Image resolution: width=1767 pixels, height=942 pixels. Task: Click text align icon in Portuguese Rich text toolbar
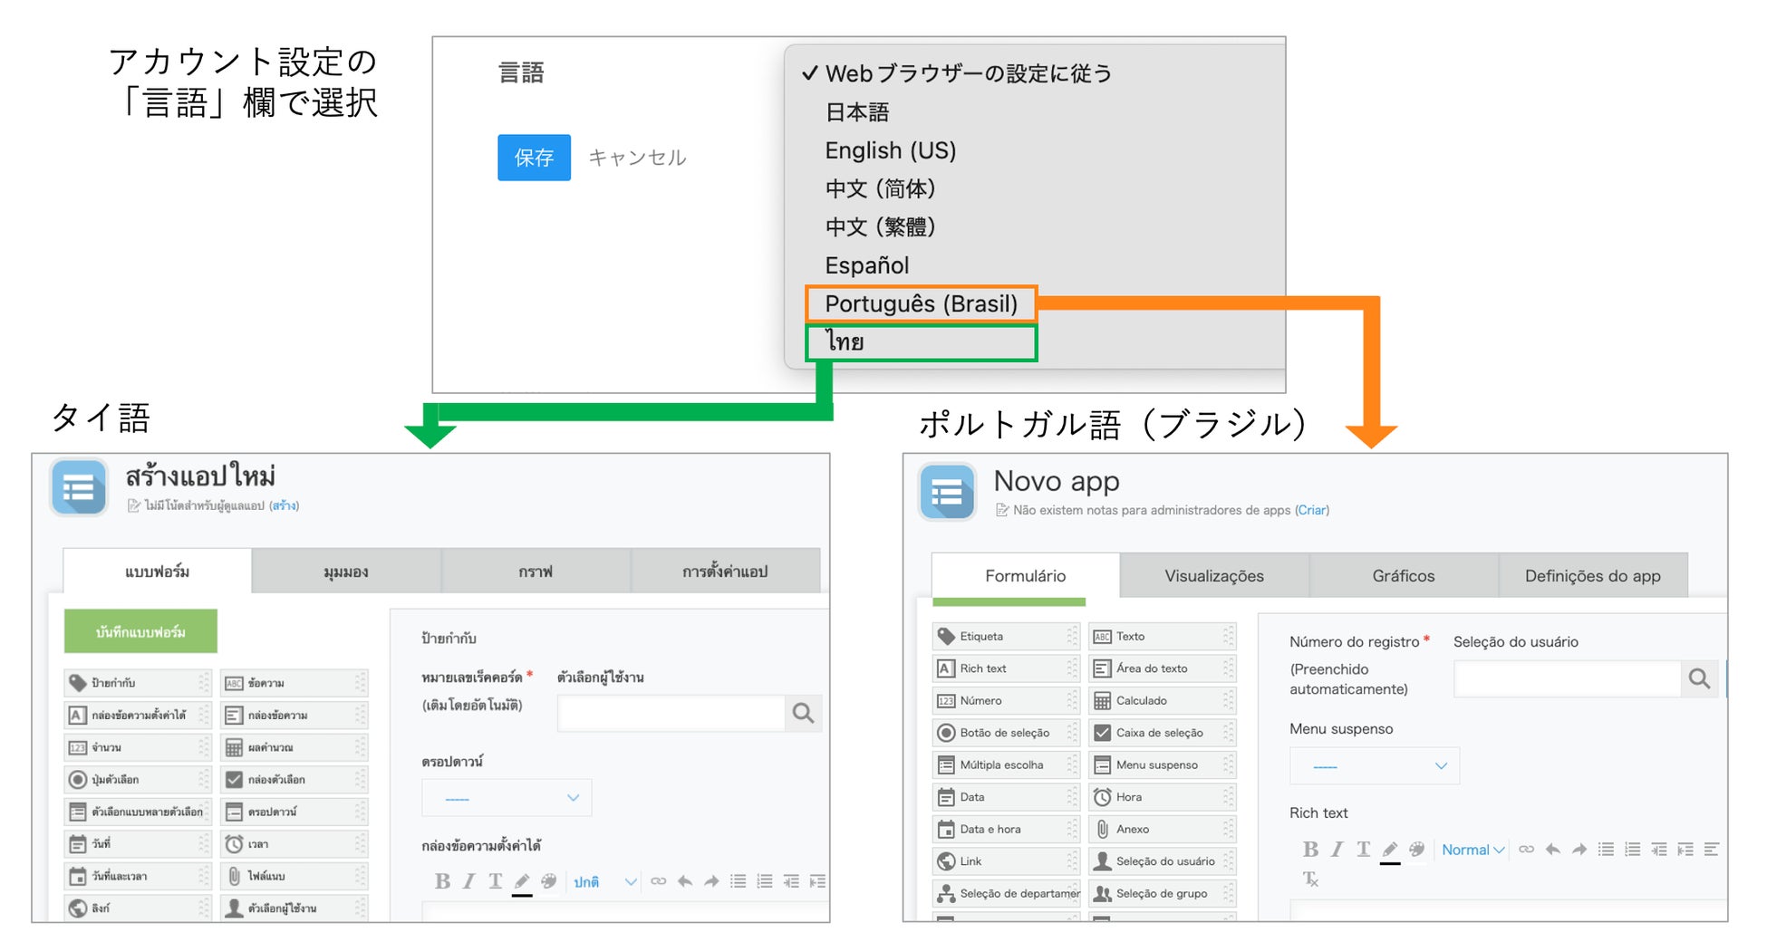click(x=1712, y=849)
